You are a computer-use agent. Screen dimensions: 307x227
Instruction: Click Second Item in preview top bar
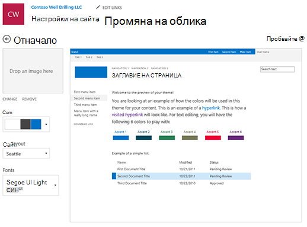[229, 52]
